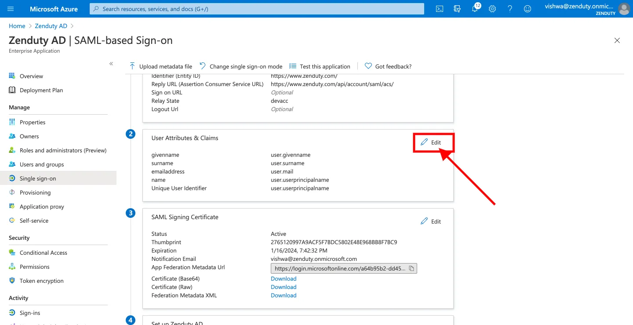Click Upload metadata file
Image resolution: width=633 pixels, height=325 pixels.
(x=161, y=66)
